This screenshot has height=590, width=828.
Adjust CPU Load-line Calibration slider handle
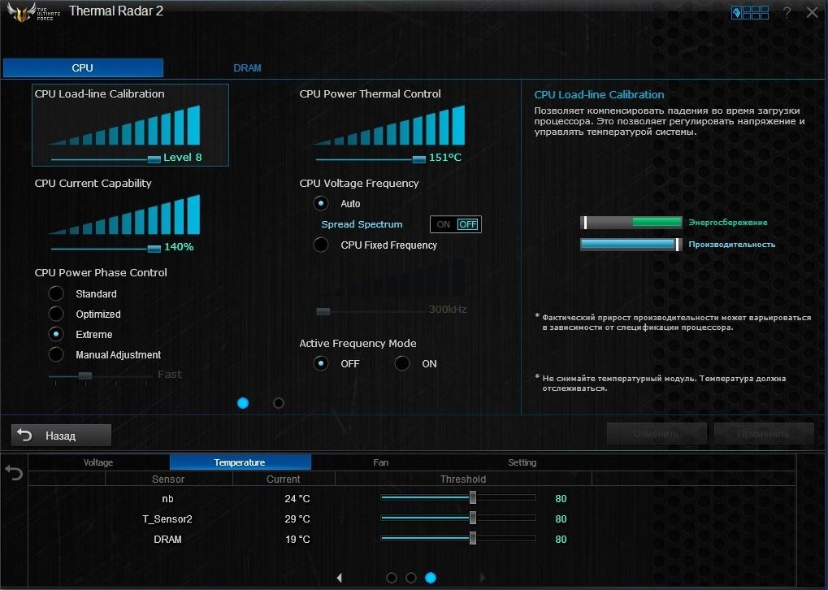click(154, 159)
